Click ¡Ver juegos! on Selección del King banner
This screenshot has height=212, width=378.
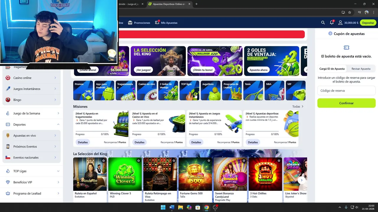click(144, 70)
